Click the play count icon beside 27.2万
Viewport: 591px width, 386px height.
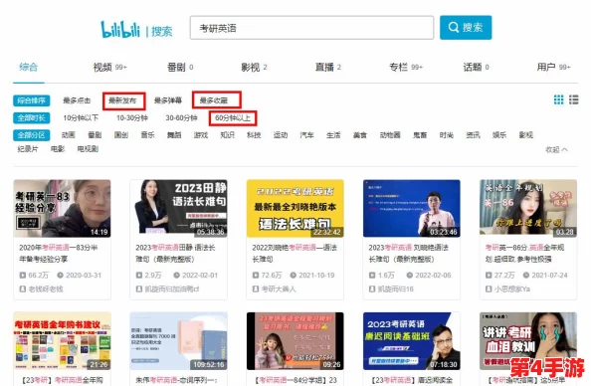tap(489, 276)
